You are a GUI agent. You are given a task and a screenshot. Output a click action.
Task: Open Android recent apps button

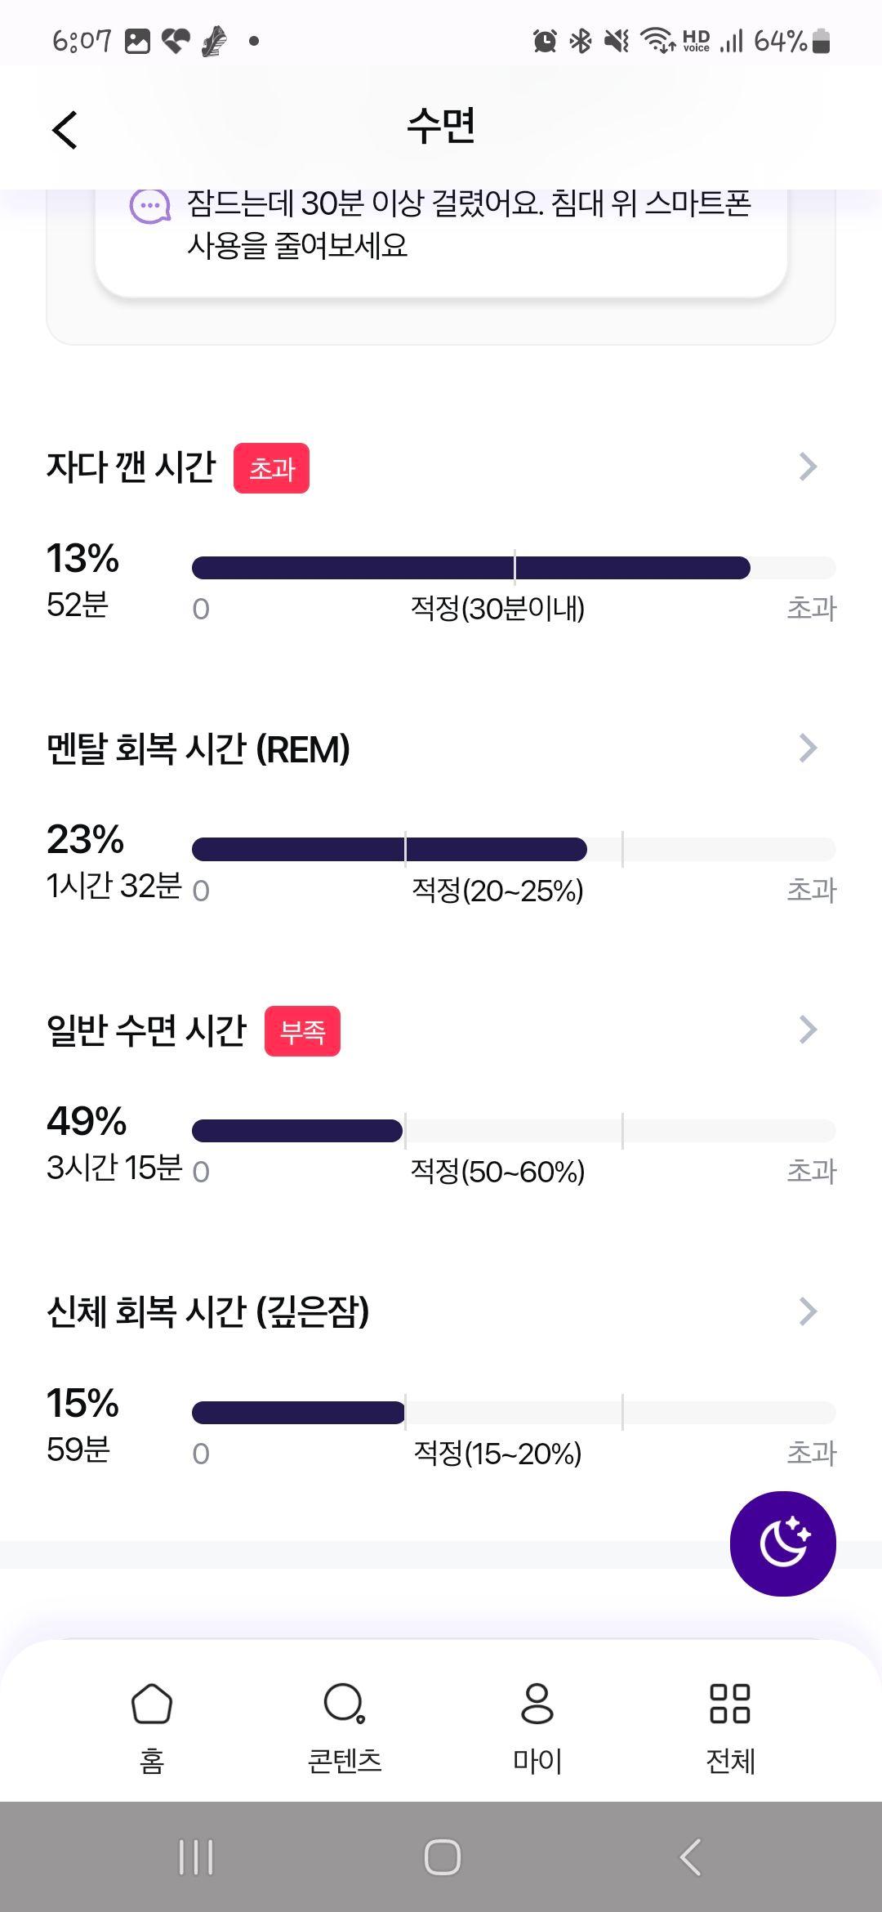196,1856
